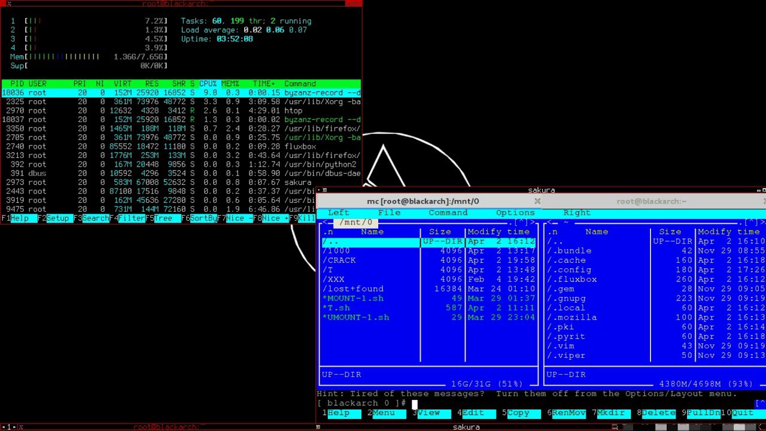This screenshot has width=766, height=431.
Task: Select /.viper directory in right panel
Action: coord(656,356)
